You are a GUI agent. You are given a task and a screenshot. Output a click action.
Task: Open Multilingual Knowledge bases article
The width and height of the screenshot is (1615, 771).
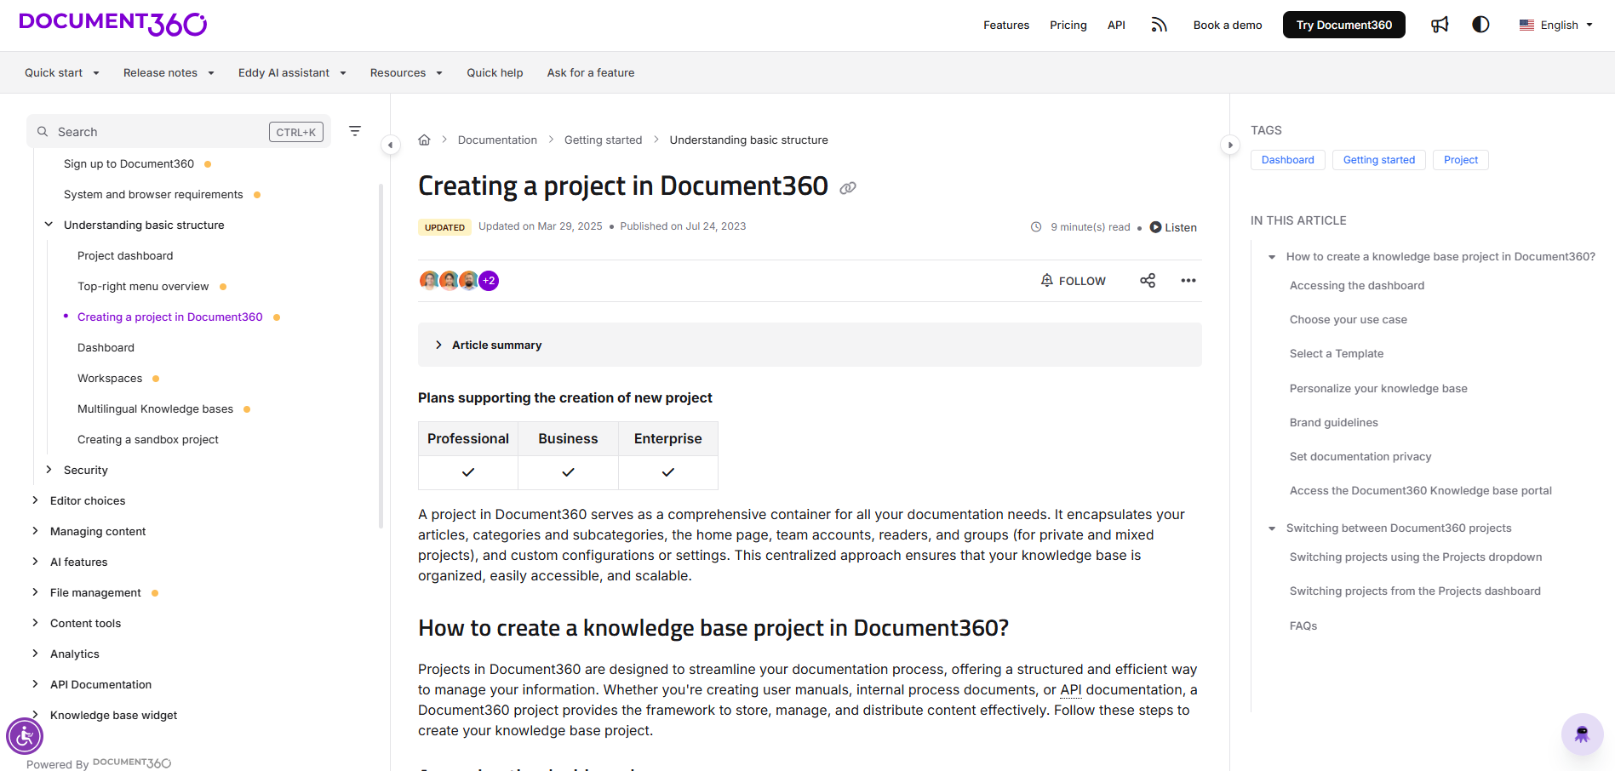click(x=155, y=408)
